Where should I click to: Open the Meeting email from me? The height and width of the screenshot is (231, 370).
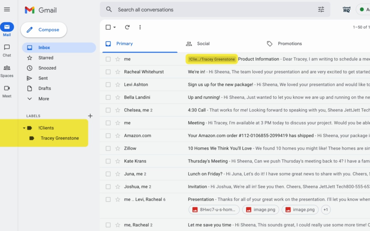235,123
